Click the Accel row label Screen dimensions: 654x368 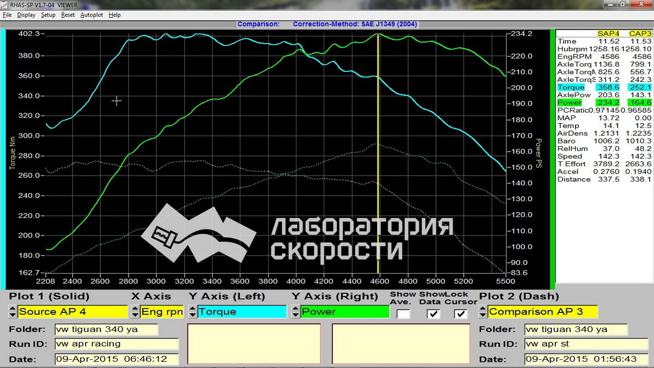pos(567,171)
